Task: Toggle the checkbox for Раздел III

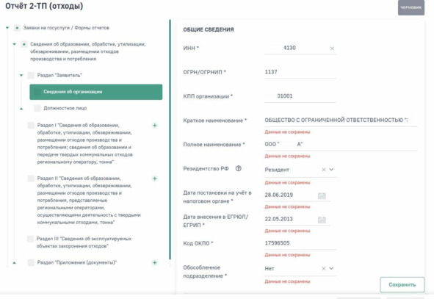Action: pyautogui.click(x=30, y=239)
